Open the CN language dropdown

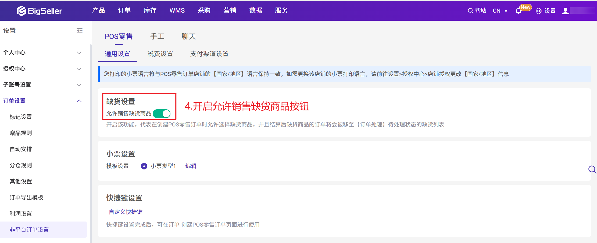(500, 11)
